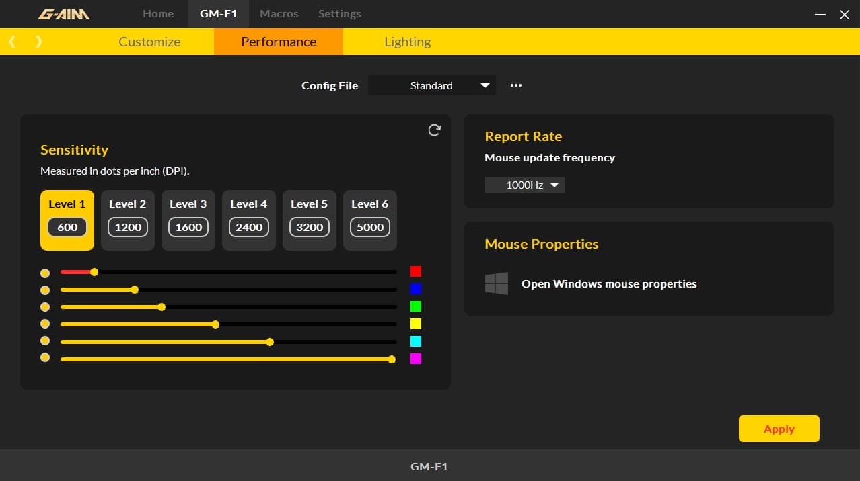Screen dimensions: 860x481
Task: Switch to the Lighting tab
Action: click(x=408, y=42)
